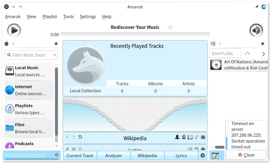Image resolution: width=272 pixels, height=165 pixels.
Task: Show the Wikipedia track page icon
Action: tap(196, 137)
